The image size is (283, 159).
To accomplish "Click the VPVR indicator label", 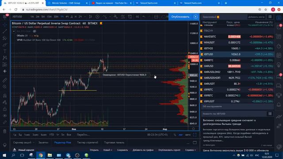I will click(x=19, y=40).
